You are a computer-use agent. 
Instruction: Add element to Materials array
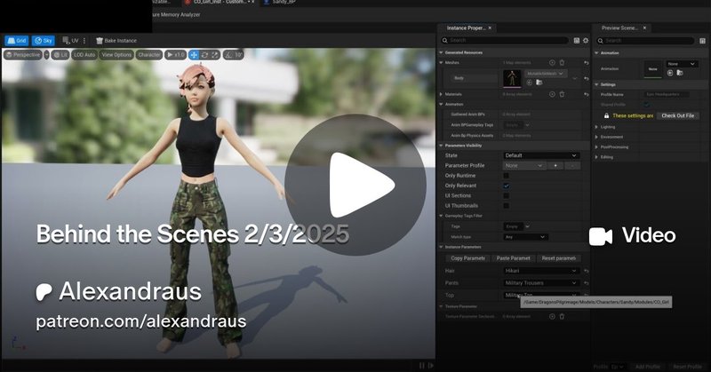(552, 94)
